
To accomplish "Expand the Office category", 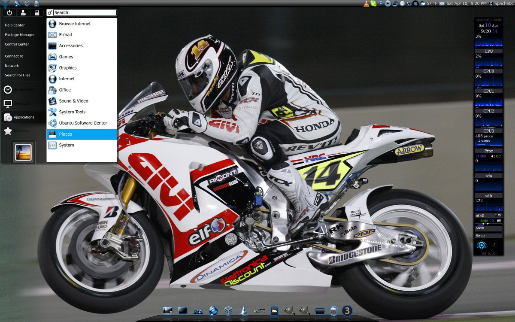I will coord(82,90).
